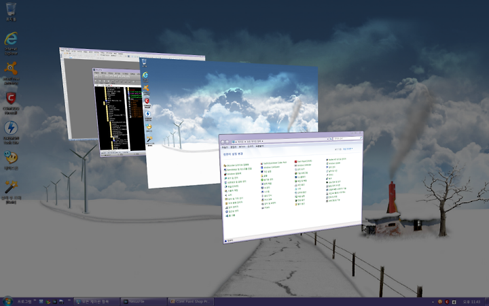This screenshot has width=489, height=306.
Task: Launch Internet Explorer from the desktop
Action: click(11, 43)
